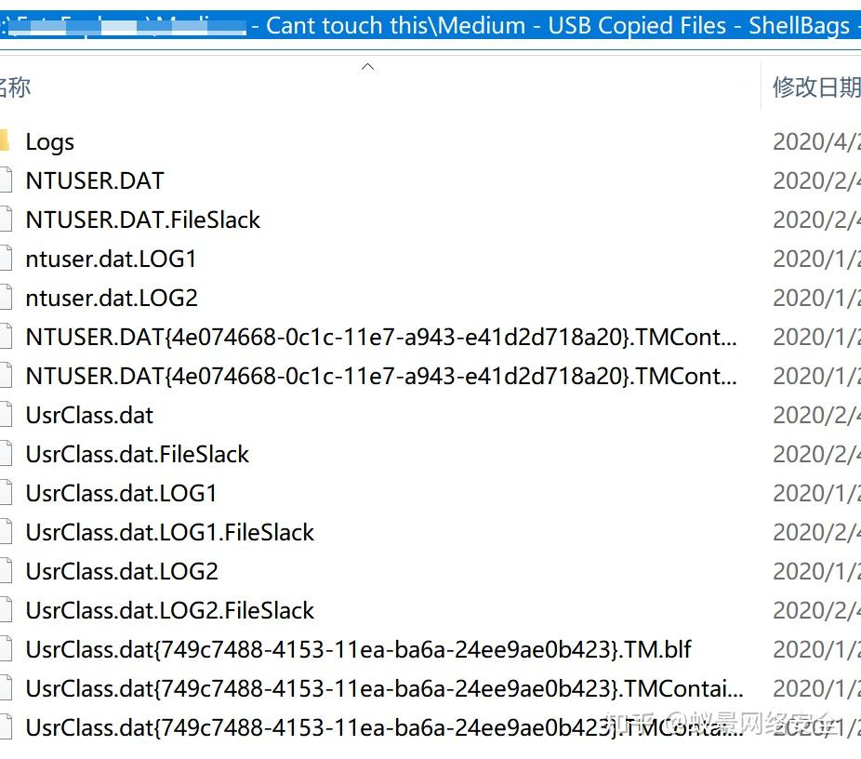The width and height of the screenshot is (861, 759).
Task: Click the folder icon beside Logs
Action: (x=5, y=140)
